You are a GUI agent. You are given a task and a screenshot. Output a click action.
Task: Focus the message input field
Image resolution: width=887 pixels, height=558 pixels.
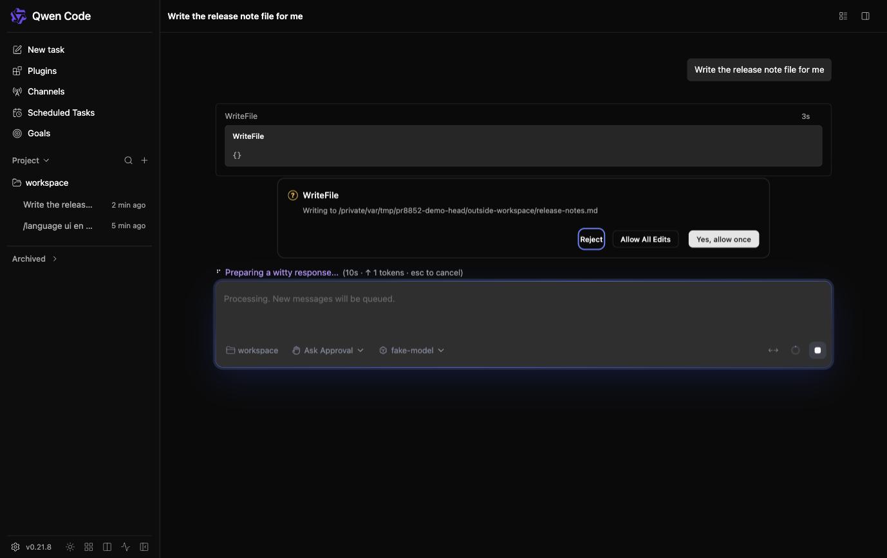point(523,310)
